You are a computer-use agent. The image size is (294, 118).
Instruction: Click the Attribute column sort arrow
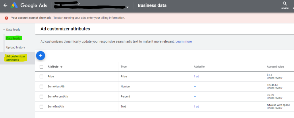pyautogui.click(x=61, y=67)
